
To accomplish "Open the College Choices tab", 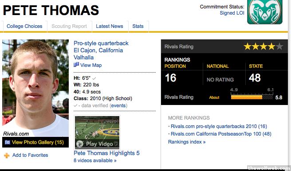I will click(x=24, y=26).
